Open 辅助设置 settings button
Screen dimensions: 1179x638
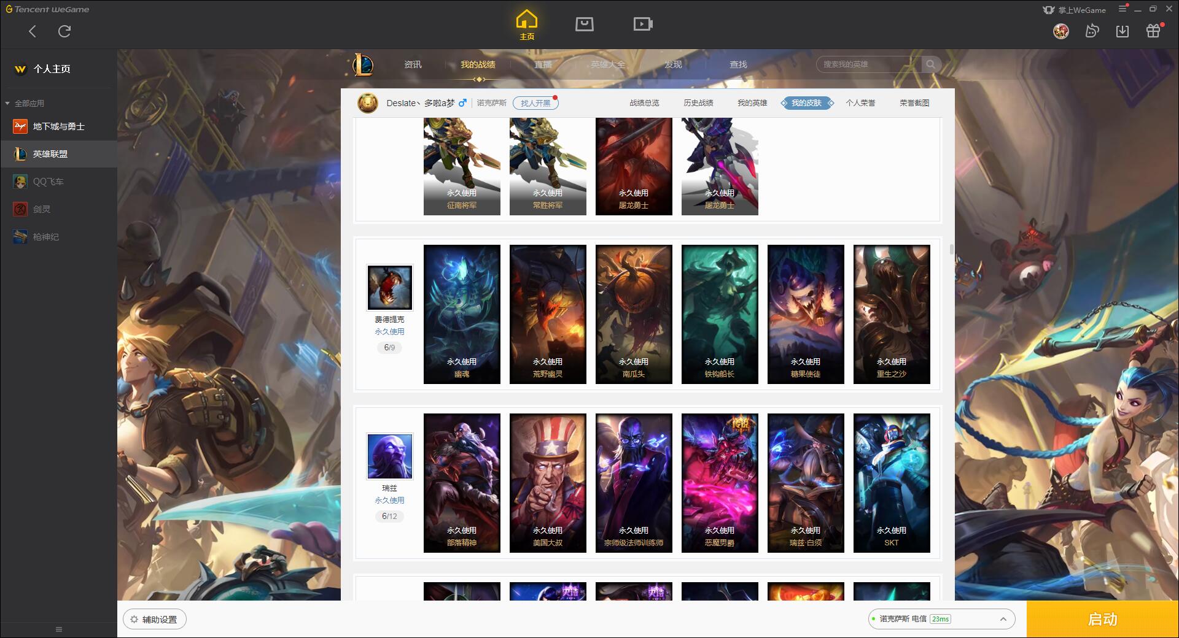[x=155, y=620]
